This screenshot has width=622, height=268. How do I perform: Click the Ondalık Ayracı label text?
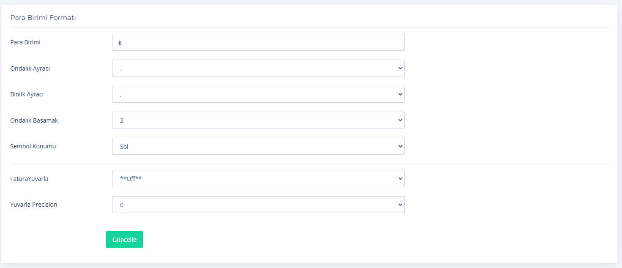[x=30, y=68]
